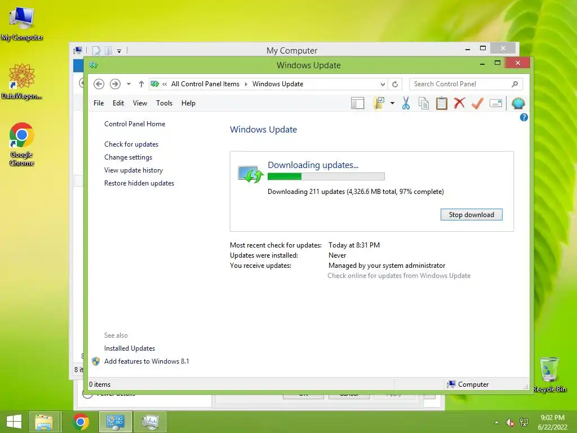This screenshot has width=577, height=433.
Task: Show hidden tray icons arrow
Action: coord(497,422)
